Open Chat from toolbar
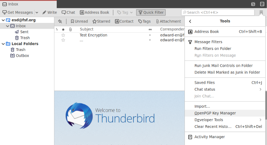Viewport: 267px width, 145px height. point(68,12)
